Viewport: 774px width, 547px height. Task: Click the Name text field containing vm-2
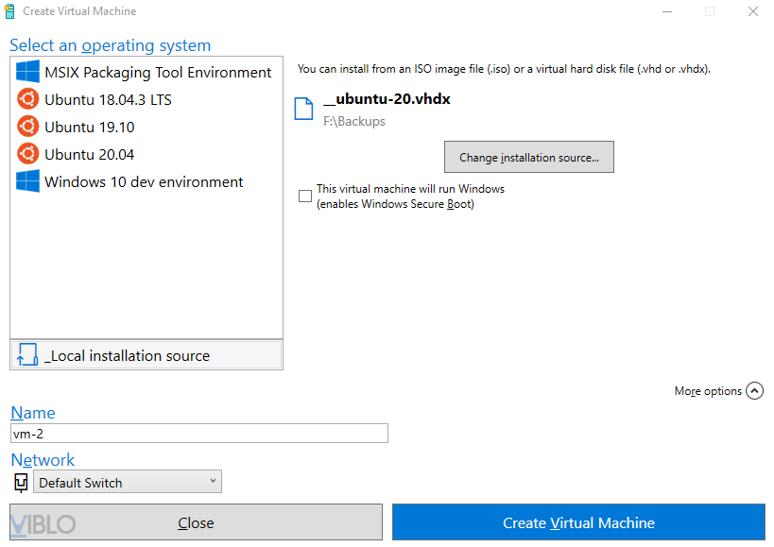coord(199,434)
